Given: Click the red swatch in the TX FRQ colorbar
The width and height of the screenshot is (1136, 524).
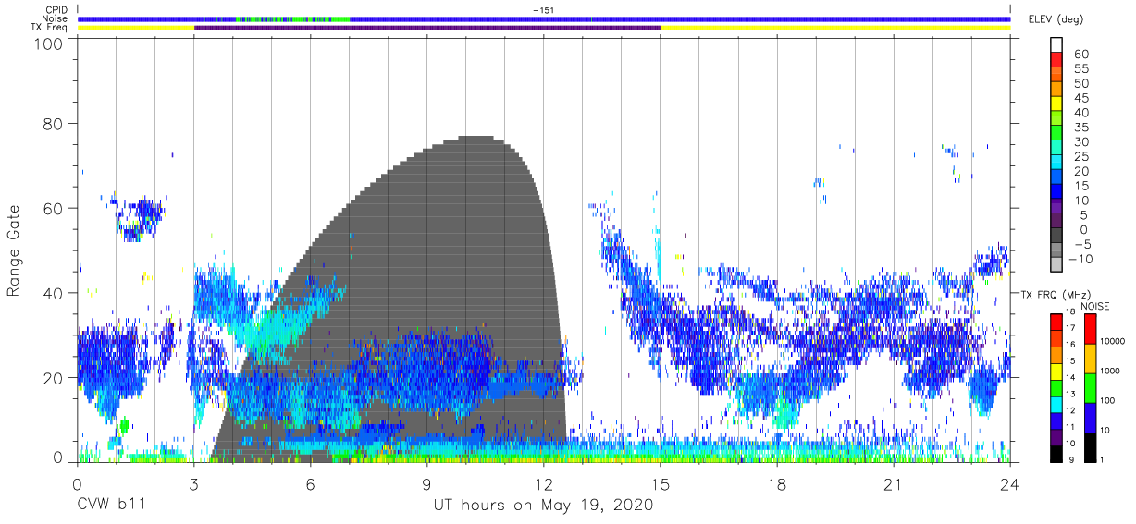Looking at the screenshot, I should pos(1056,322).
